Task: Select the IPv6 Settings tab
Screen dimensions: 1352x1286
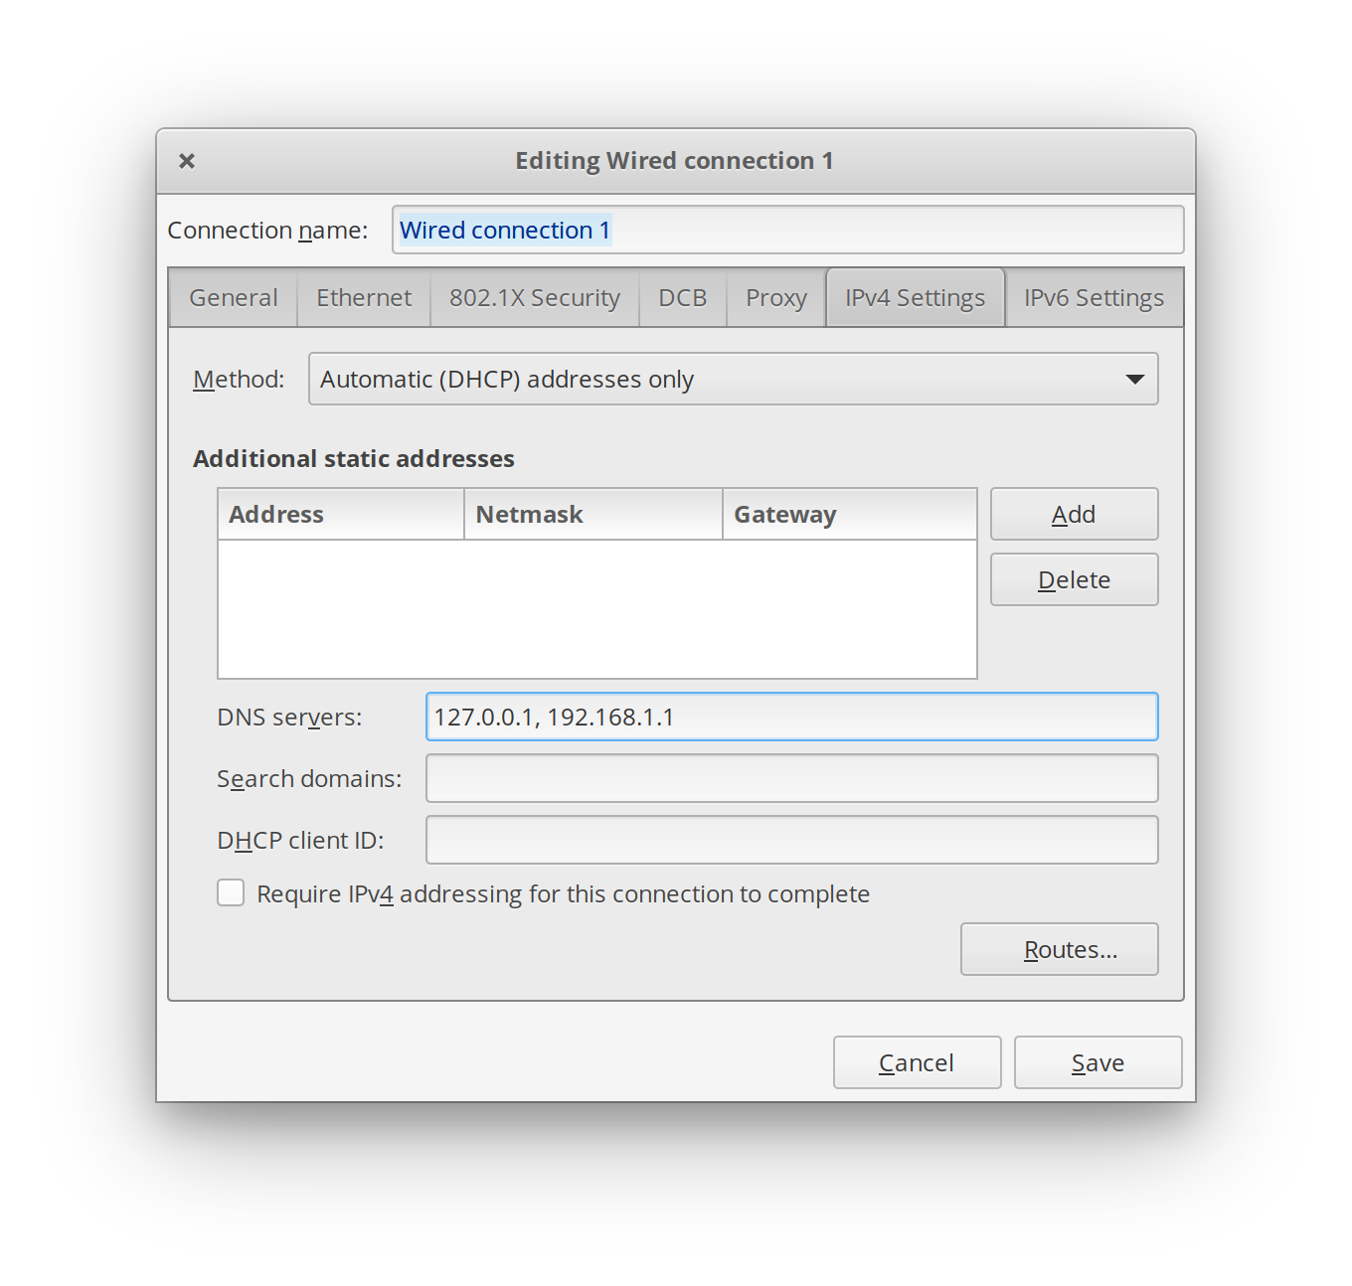Action: (1094, 296)
